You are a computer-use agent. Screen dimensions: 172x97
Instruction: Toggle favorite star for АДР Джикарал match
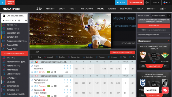pos(32,86)
